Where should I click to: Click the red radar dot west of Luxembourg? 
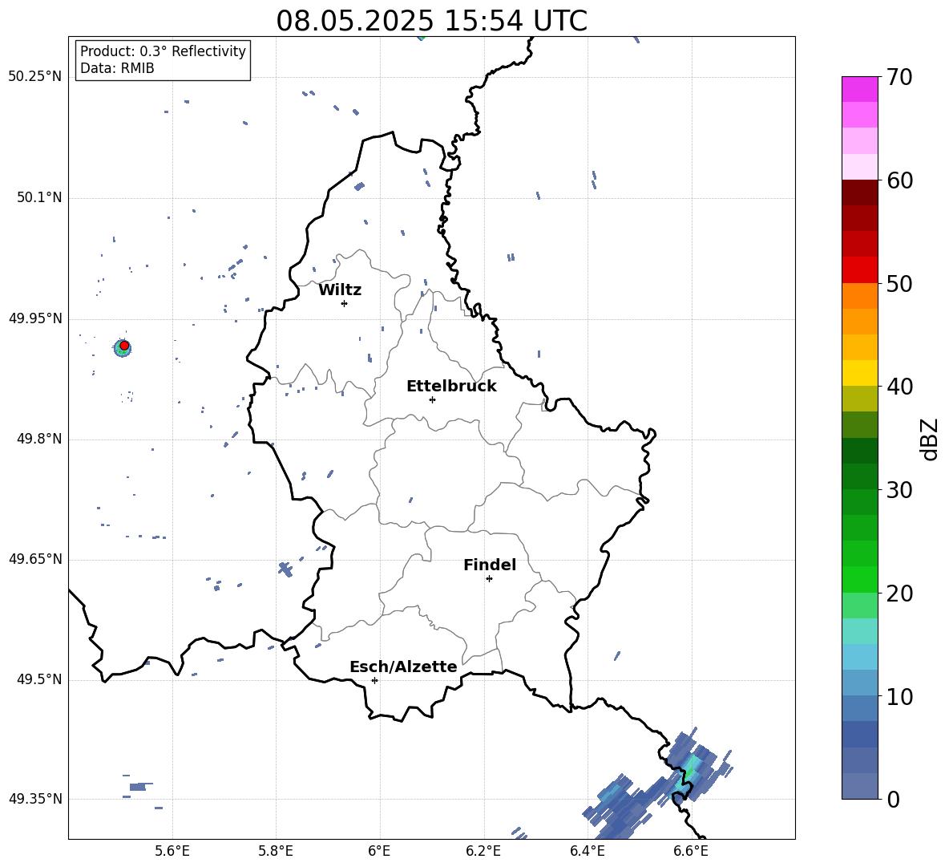pos(124,346)
